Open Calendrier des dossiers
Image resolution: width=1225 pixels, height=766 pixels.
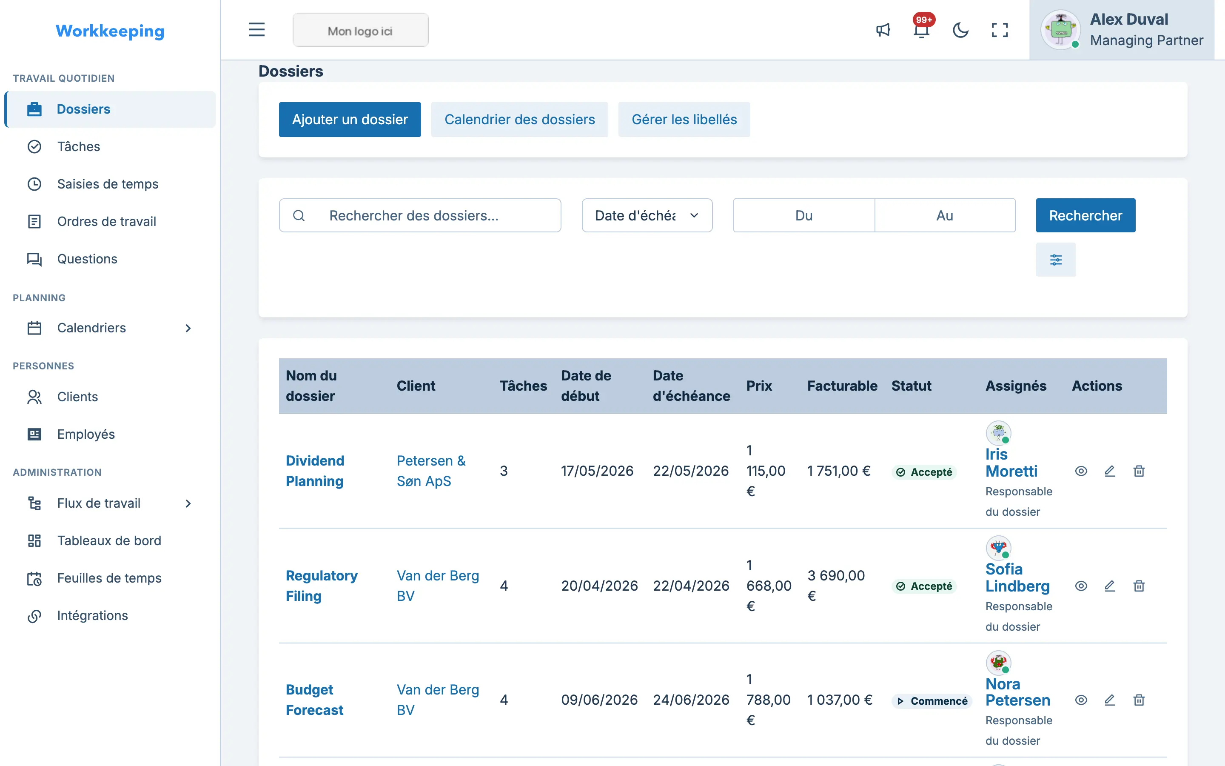pos(519,120)
